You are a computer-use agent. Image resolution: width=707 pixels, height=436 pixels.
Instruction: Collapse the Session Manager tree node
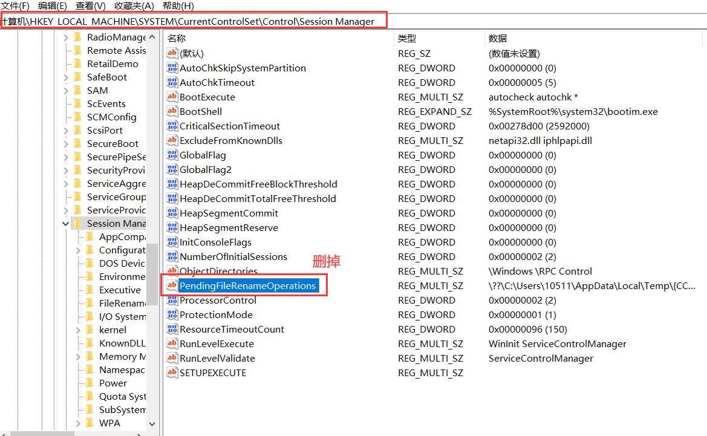coord(66,223)
